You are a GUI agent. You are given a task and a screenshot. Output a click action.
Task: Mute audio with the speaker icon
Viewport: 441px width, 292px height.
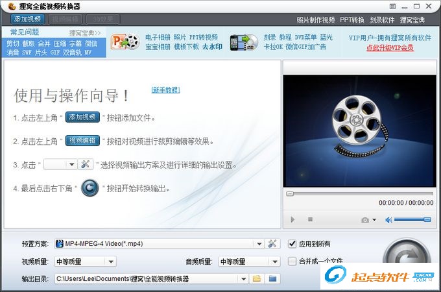(x=388, y=220)
